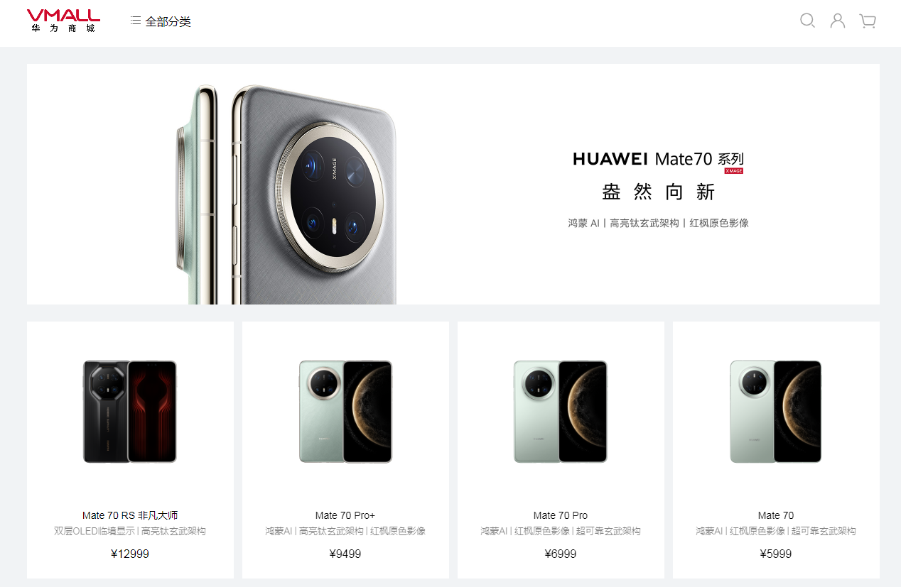
Task: View the Mate 70 Pro phone thumbnail
Action: pos(561,412)
